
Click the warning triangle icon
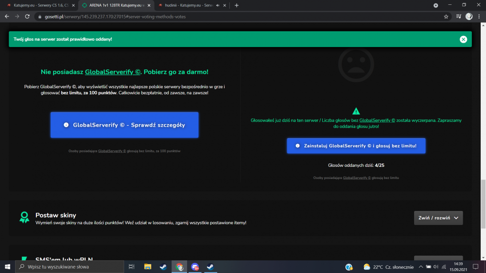(356, 111)
